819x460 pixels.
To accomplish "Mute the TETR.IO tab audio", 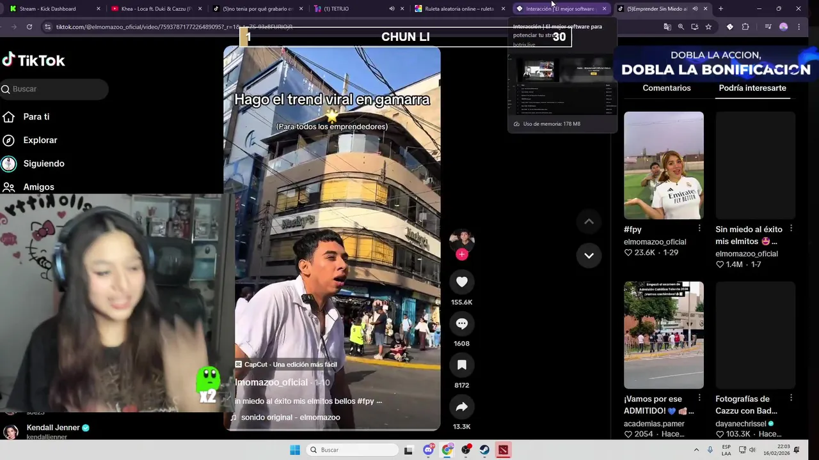I will coord(392,8).
